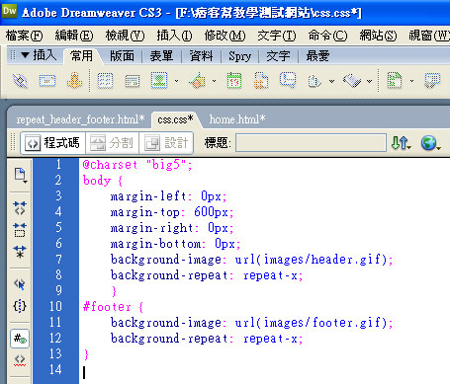Click the 標題 title input field
450x384 pixels.
tap(311, 143)
